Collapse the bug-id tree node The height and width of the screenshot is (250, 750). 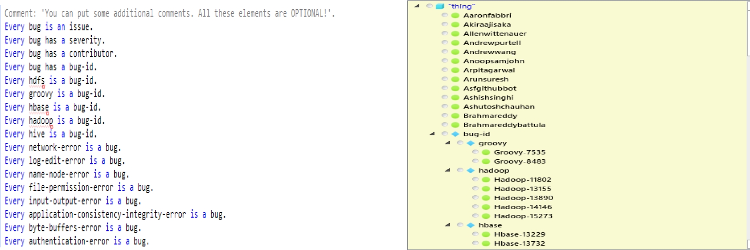pyautogui.click(x=432, y=134)
